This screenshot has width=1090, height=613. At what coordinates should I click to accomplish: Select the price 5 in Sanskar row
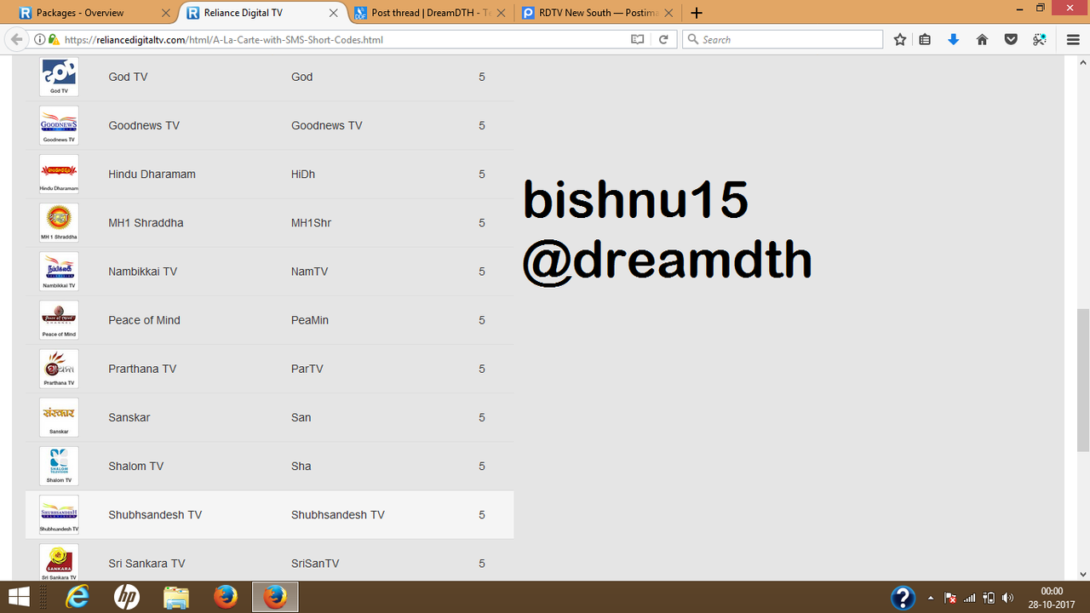(x=482, y=417)
